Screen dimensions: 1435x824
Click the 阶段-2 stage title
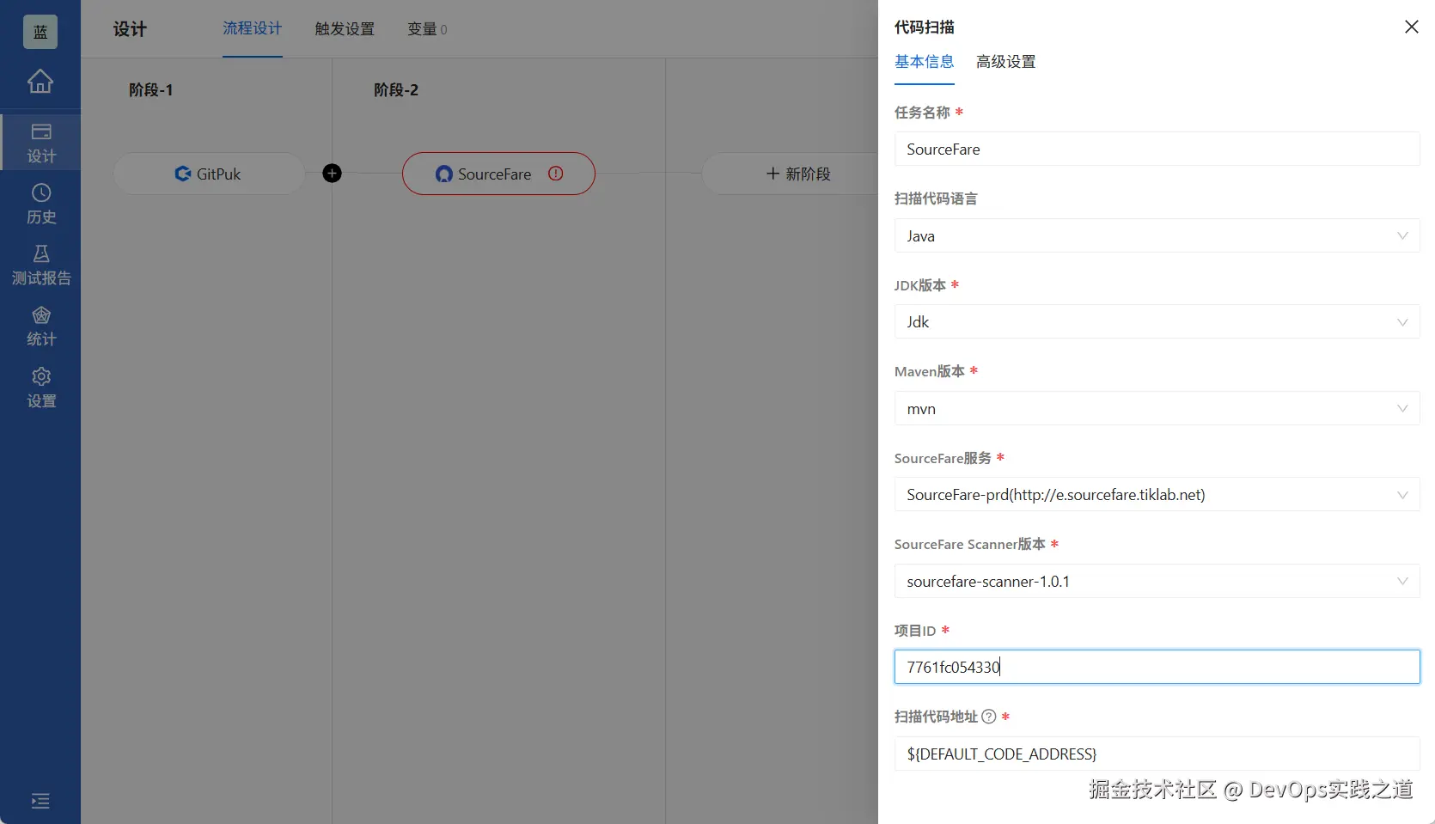[396, 90]
